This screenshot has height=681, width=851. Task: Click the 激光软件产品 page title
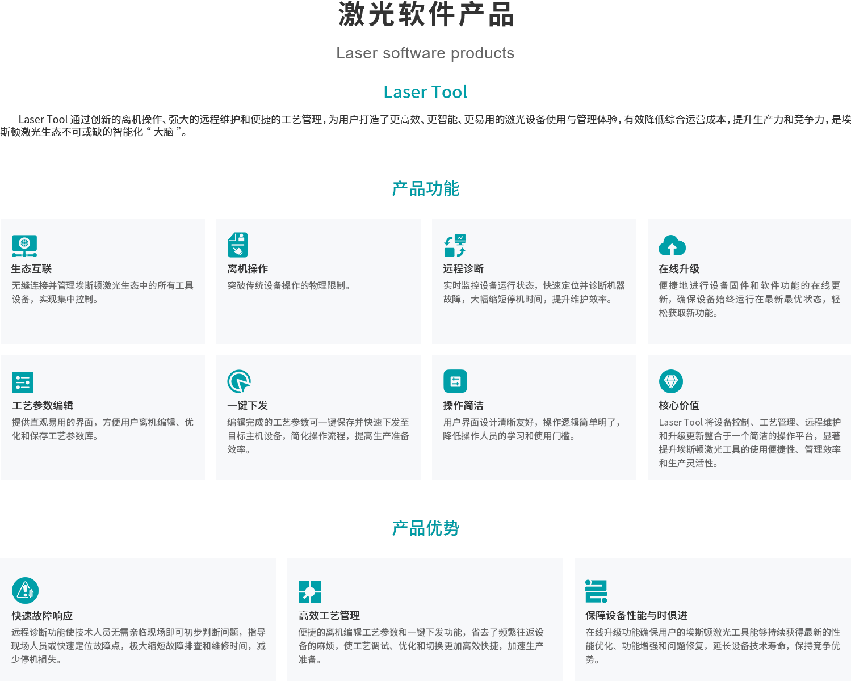click(x=425, y=17)
